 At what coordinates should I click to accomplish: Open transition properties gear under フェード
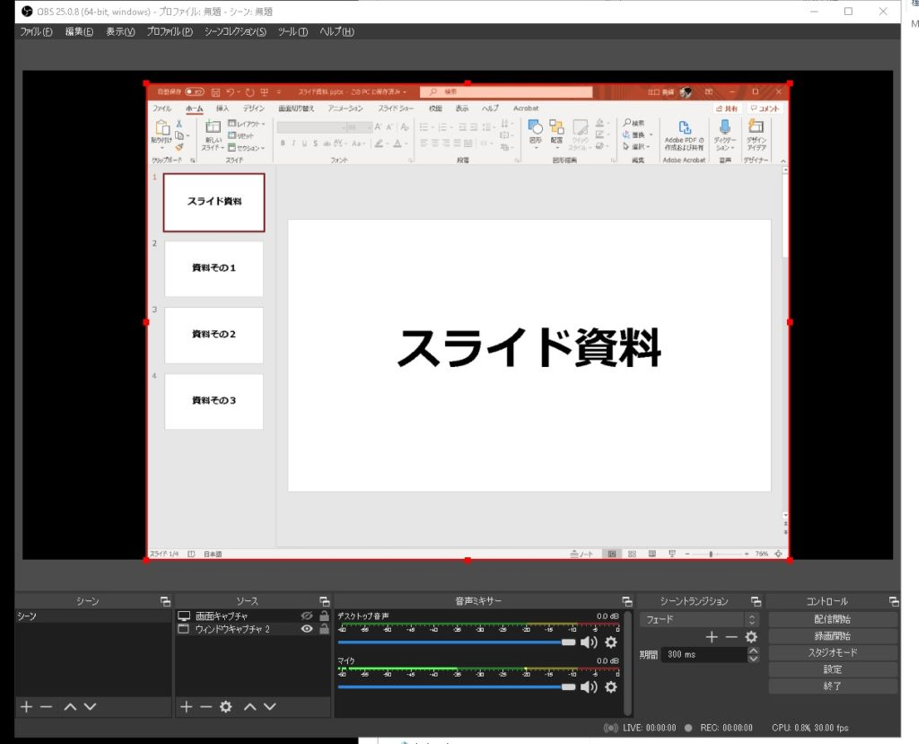point(751,637)
